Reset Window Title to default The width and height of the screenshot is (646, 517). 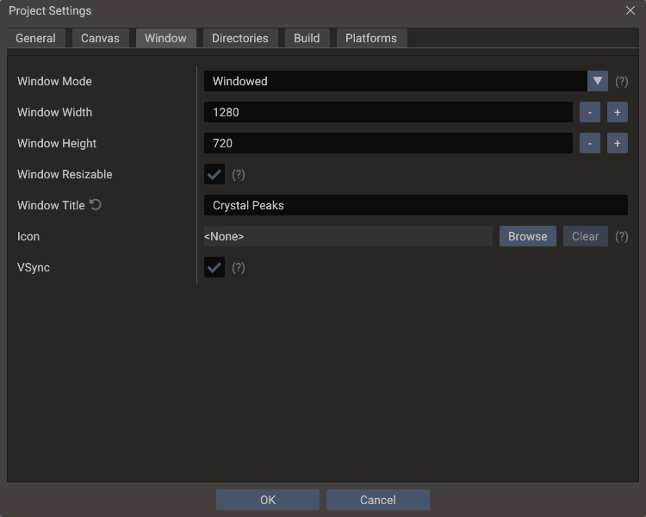click(x=96, y=204)
